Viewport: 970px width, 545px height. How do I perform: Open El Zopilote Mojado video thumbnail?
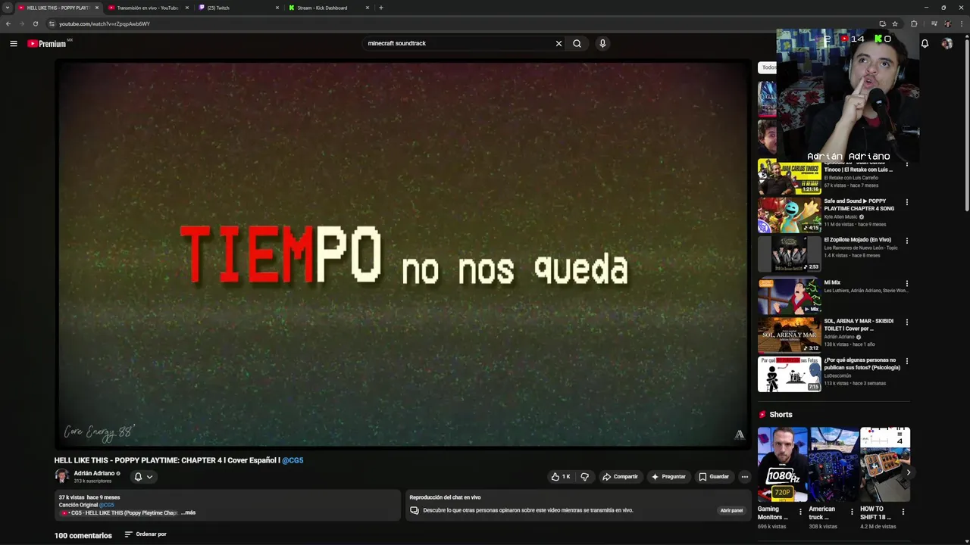tap(789, 254)
